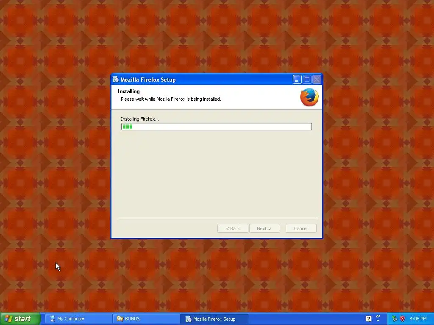Open the Start menu
This screenshot has height=325, width=434.
(x=20, y=319)
